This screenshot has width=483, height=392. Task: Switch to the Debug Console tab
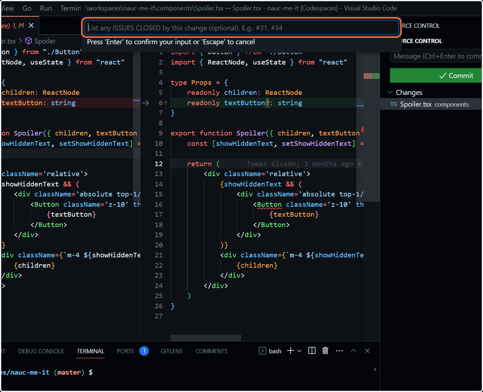pyautogui.click(x=41, y=351)
